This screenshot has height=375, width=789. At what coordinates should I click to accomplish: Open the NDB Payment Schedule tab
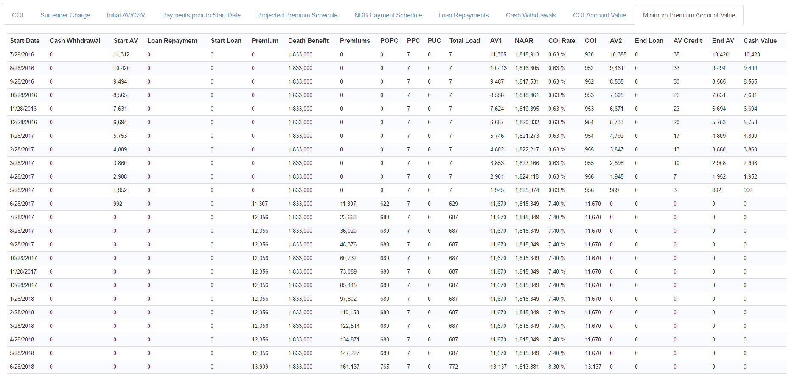click(x=388, y=15)
